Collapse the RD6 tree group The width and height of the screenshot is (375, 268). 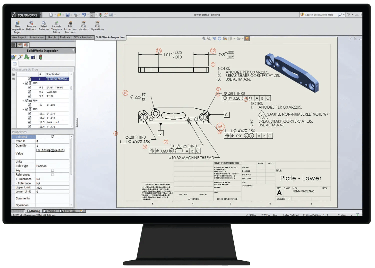pyautogui.click(x=23, y=110)
